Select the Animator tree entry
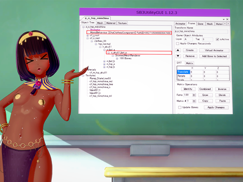The image size is (243, 182). point(95,30)
